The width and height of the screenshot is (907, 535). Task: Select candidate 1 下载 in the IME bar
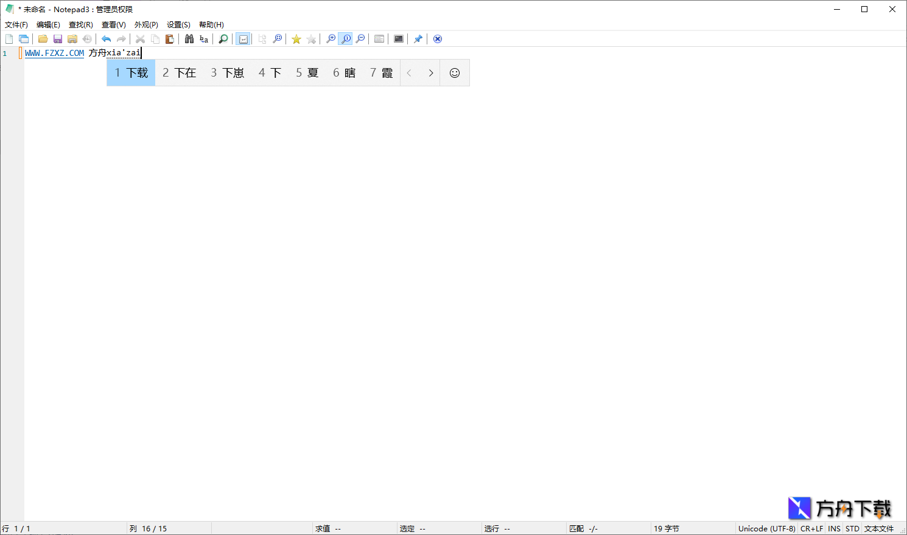[130, 72]
